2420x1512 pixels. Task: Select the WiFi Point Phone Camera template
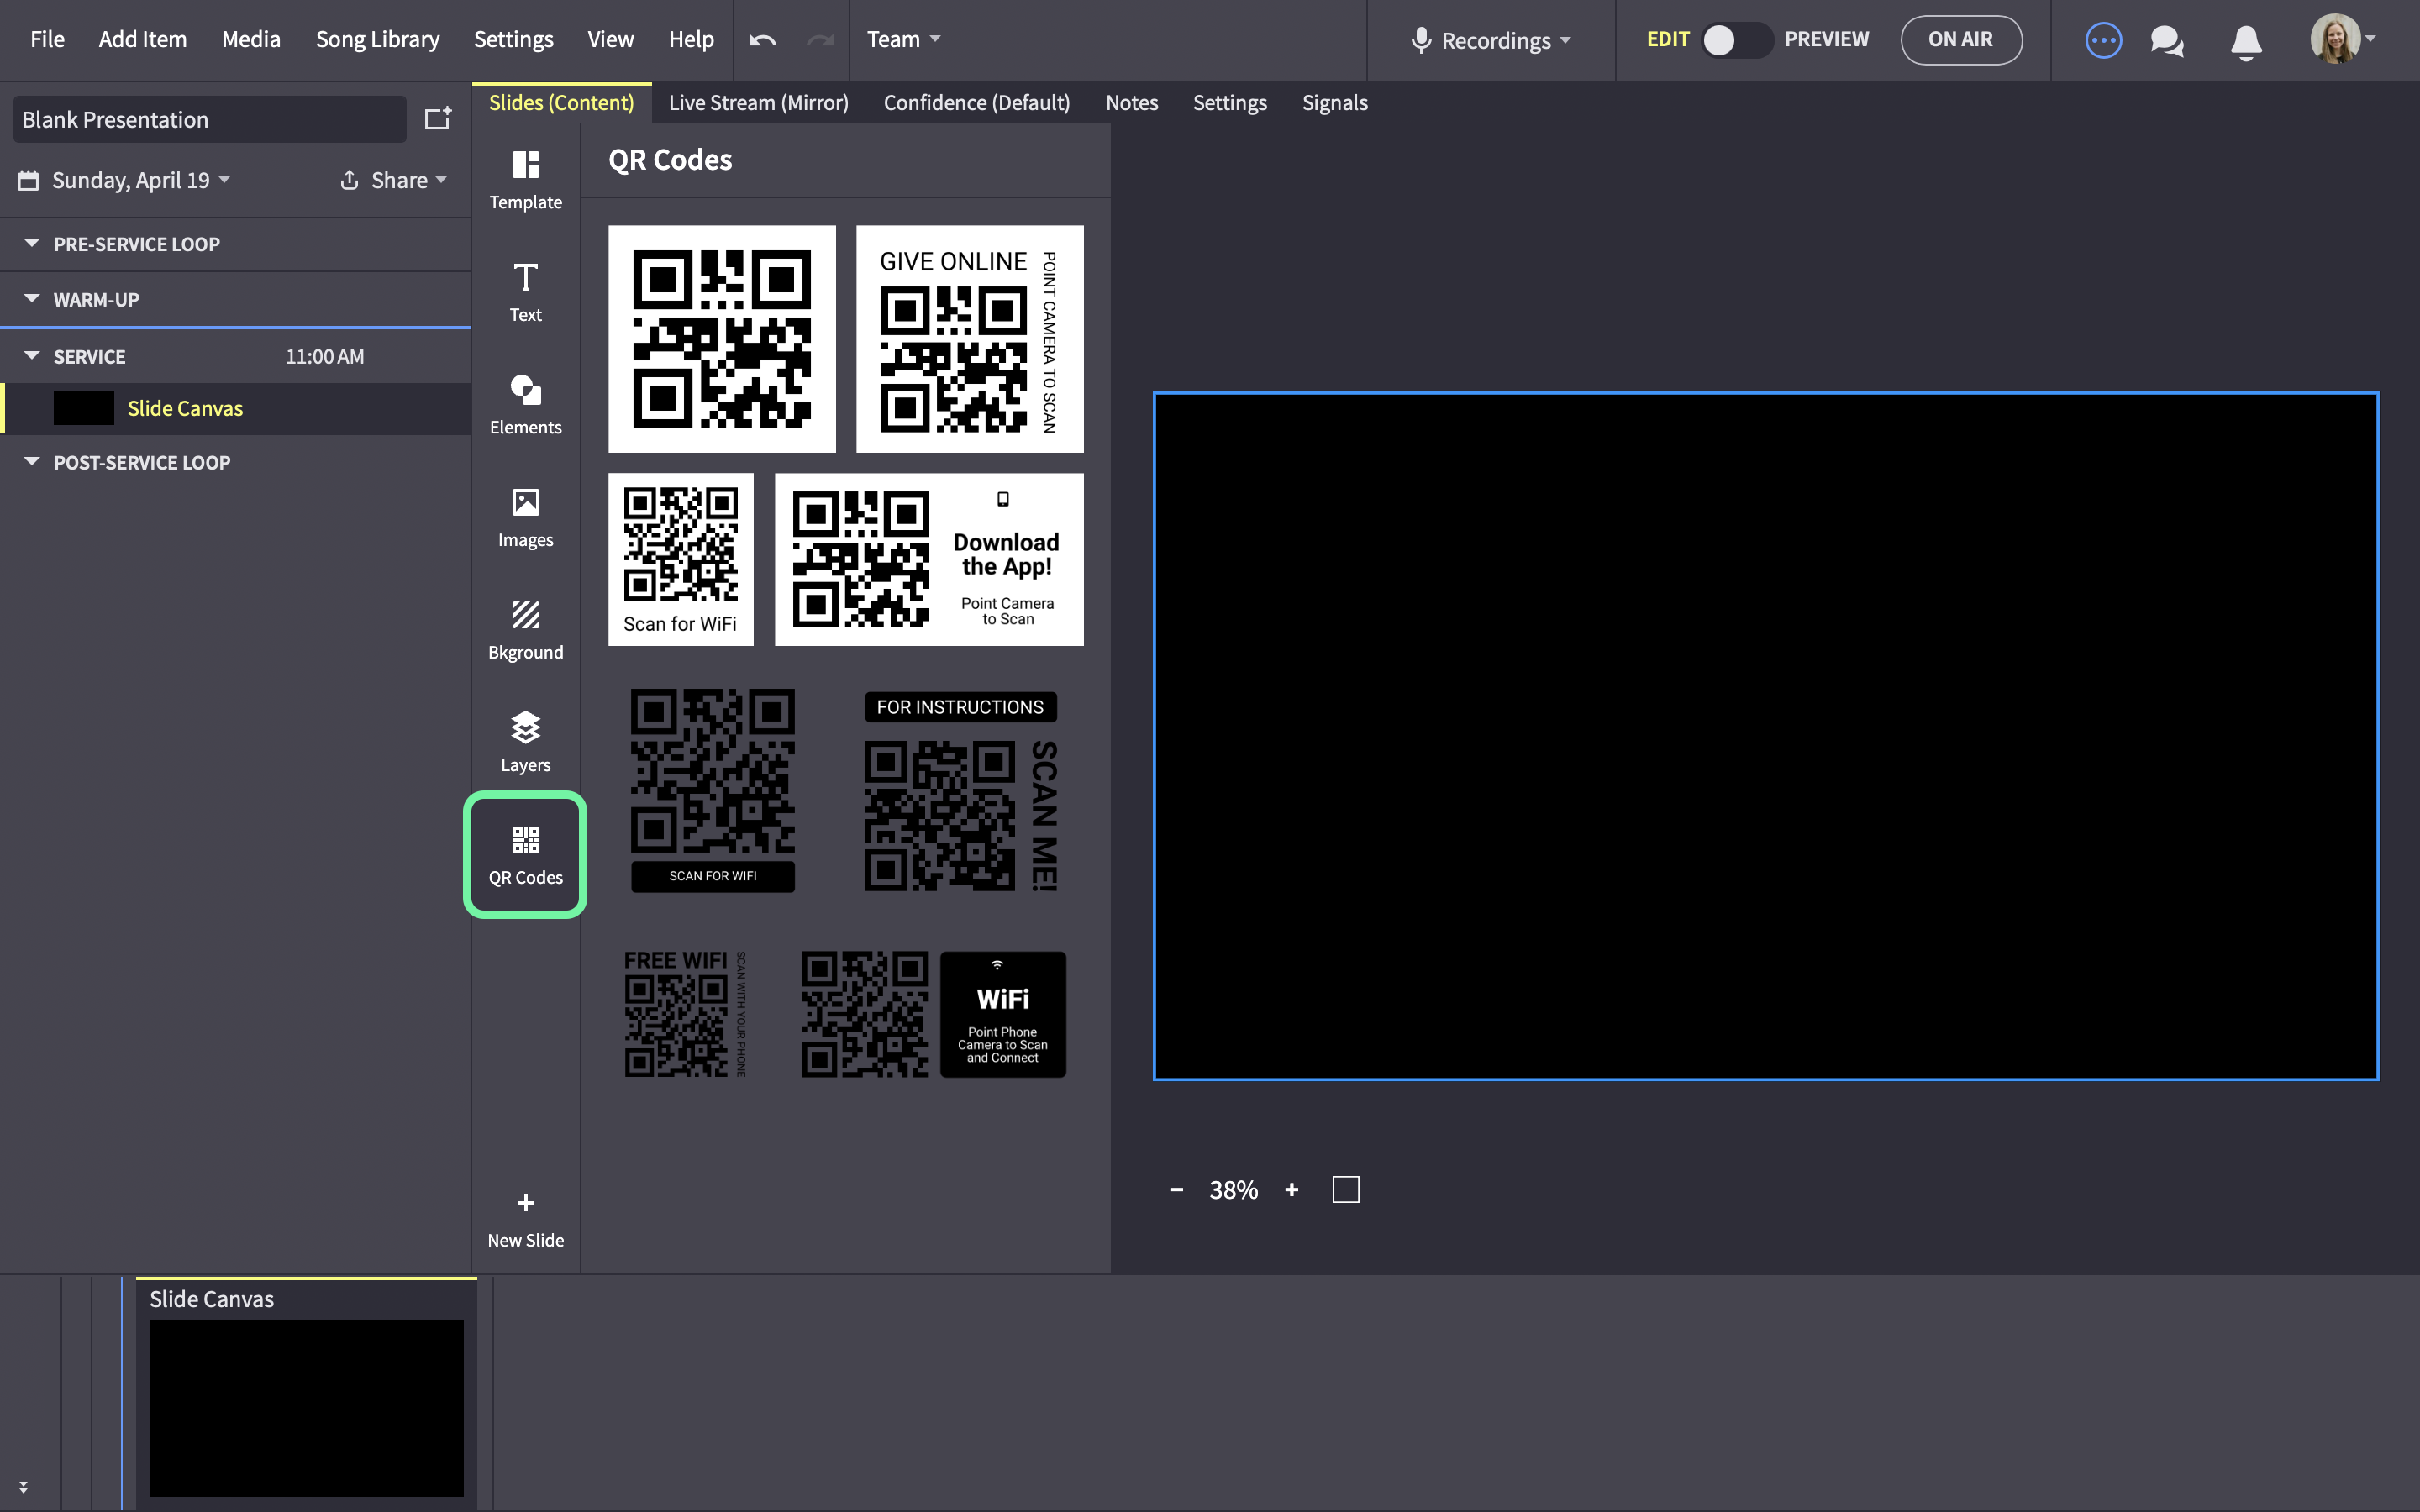933,1013
